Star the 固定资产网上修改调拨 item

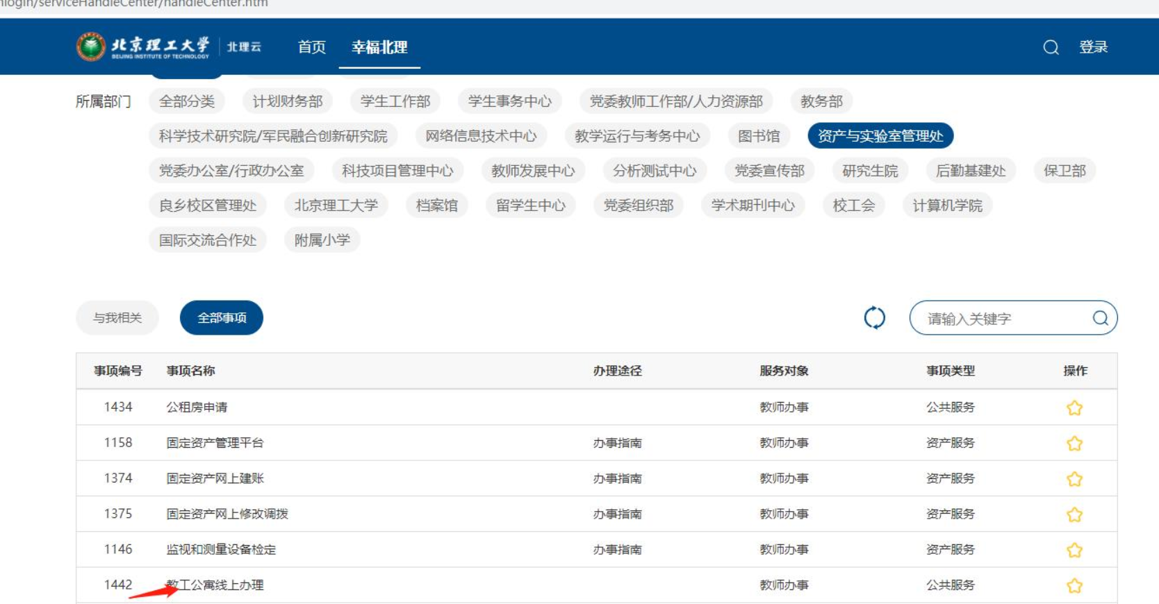click(x=1074, y=514)
